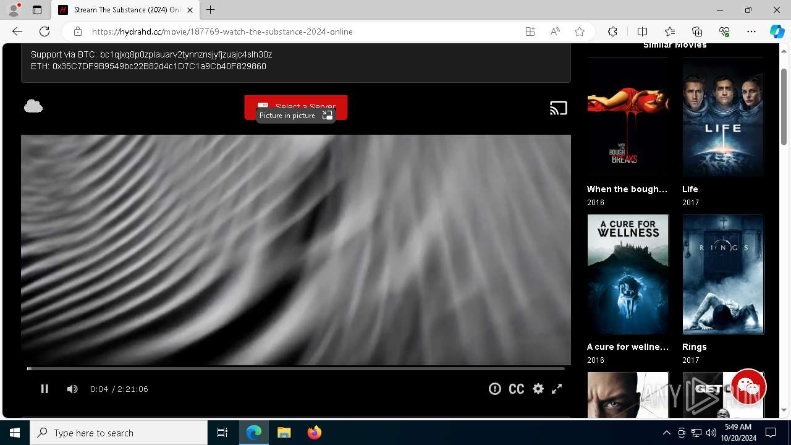Activate Read aloud in the address bar
This screenshot has width=791, height=445.
(555, 32)
